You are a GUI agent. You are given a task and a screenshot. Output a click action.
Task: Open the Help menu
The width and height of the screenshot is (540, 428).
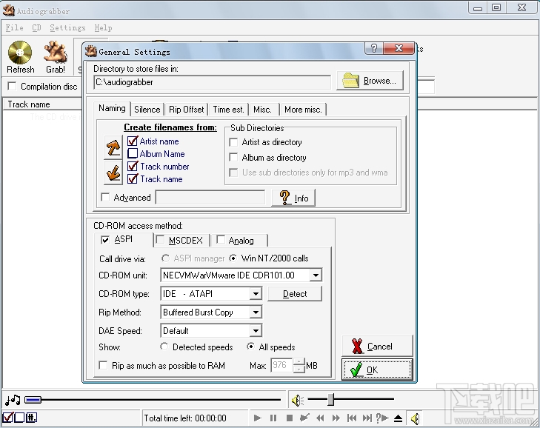coord(103,28)
